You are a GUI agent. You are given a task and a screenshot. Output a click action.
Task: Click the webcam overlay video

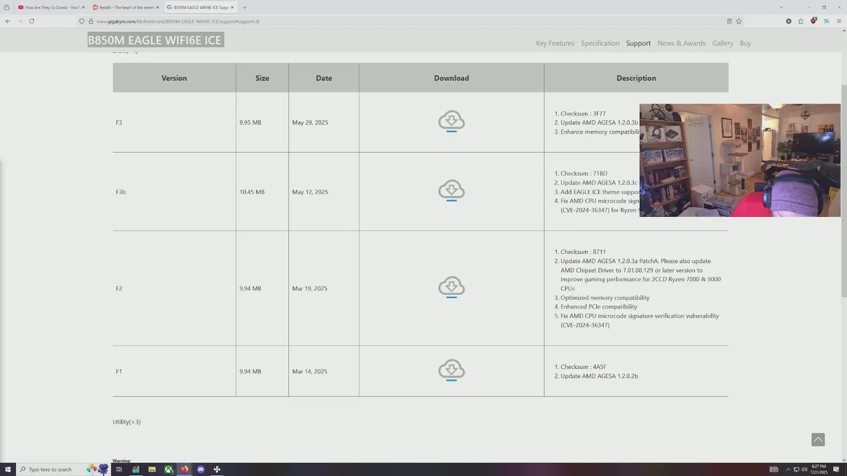(740, 160)
